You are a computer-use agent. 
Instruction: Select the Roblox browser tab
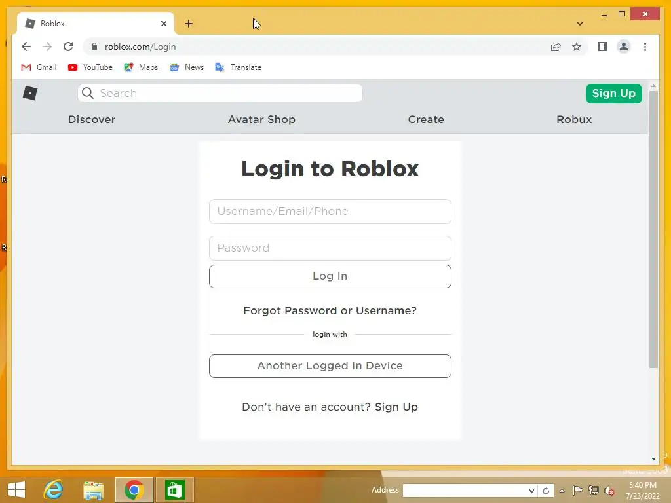click(96, 24)
